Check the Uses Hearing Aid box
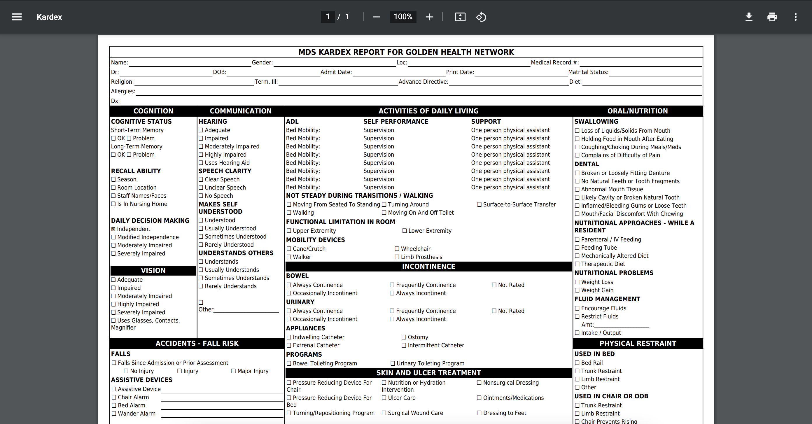The image size is (812, 424). point(201,163)
